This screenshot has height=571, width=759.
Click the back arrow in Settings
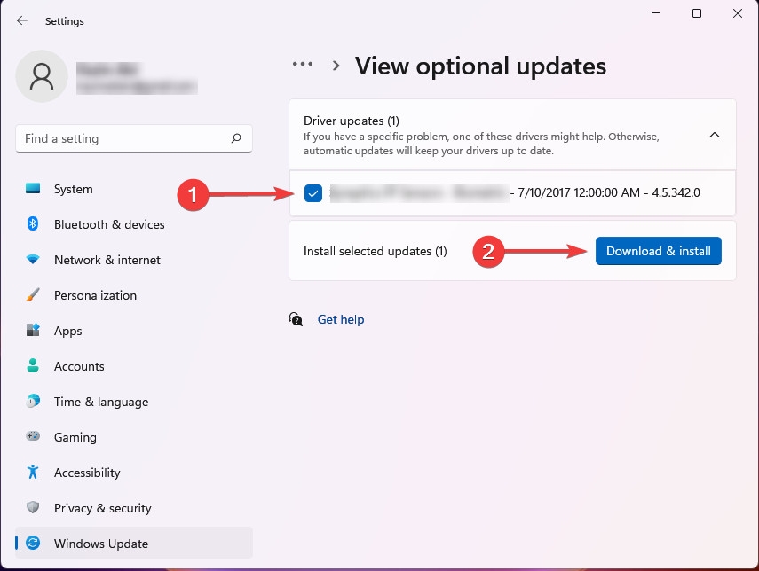pyautogui.click(x=22, y=20)
